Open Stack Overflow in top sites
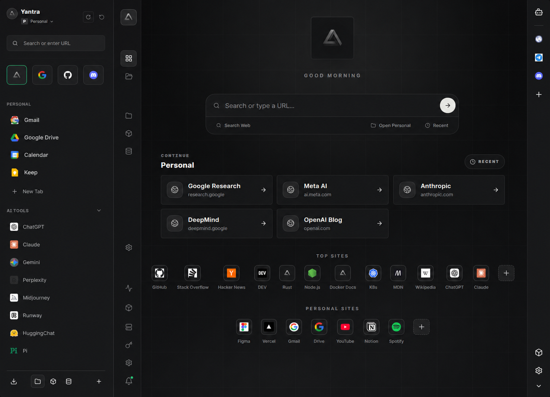This screenshot has width=550, height=397. [193, 273]
